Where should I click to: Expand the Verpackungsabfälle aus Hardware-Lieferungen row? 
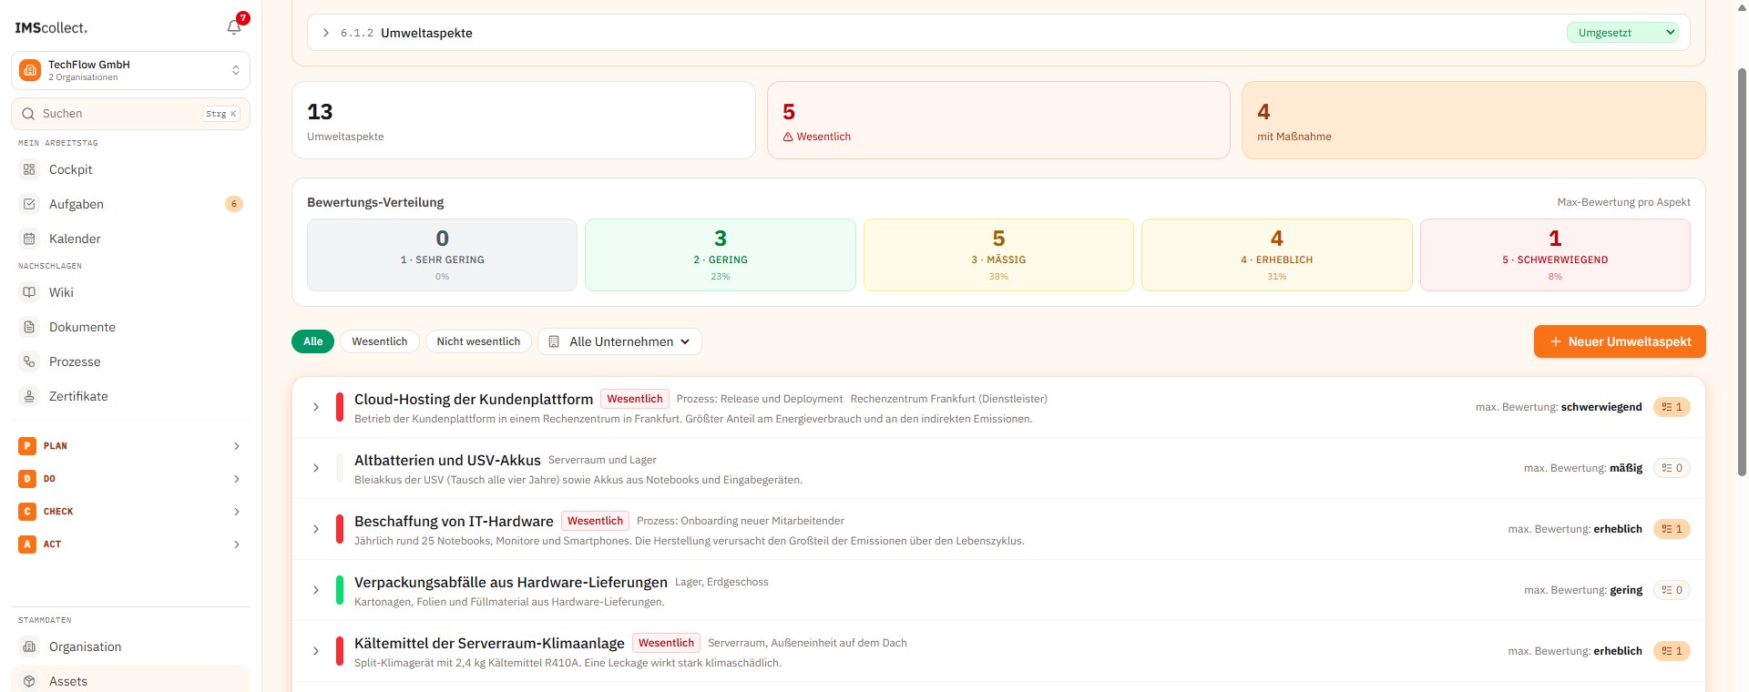click(x=316, y=590)
